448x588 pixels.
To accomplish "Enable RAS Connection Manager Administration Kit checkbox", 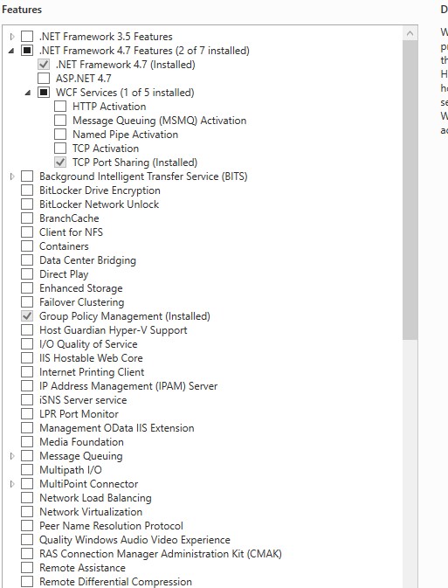I will click(x=27, y=554).
